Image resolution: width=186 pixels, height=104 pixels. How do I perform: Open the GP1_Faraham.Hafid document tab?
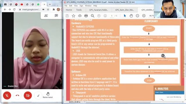pyautogui.click(x=99, y=10)
